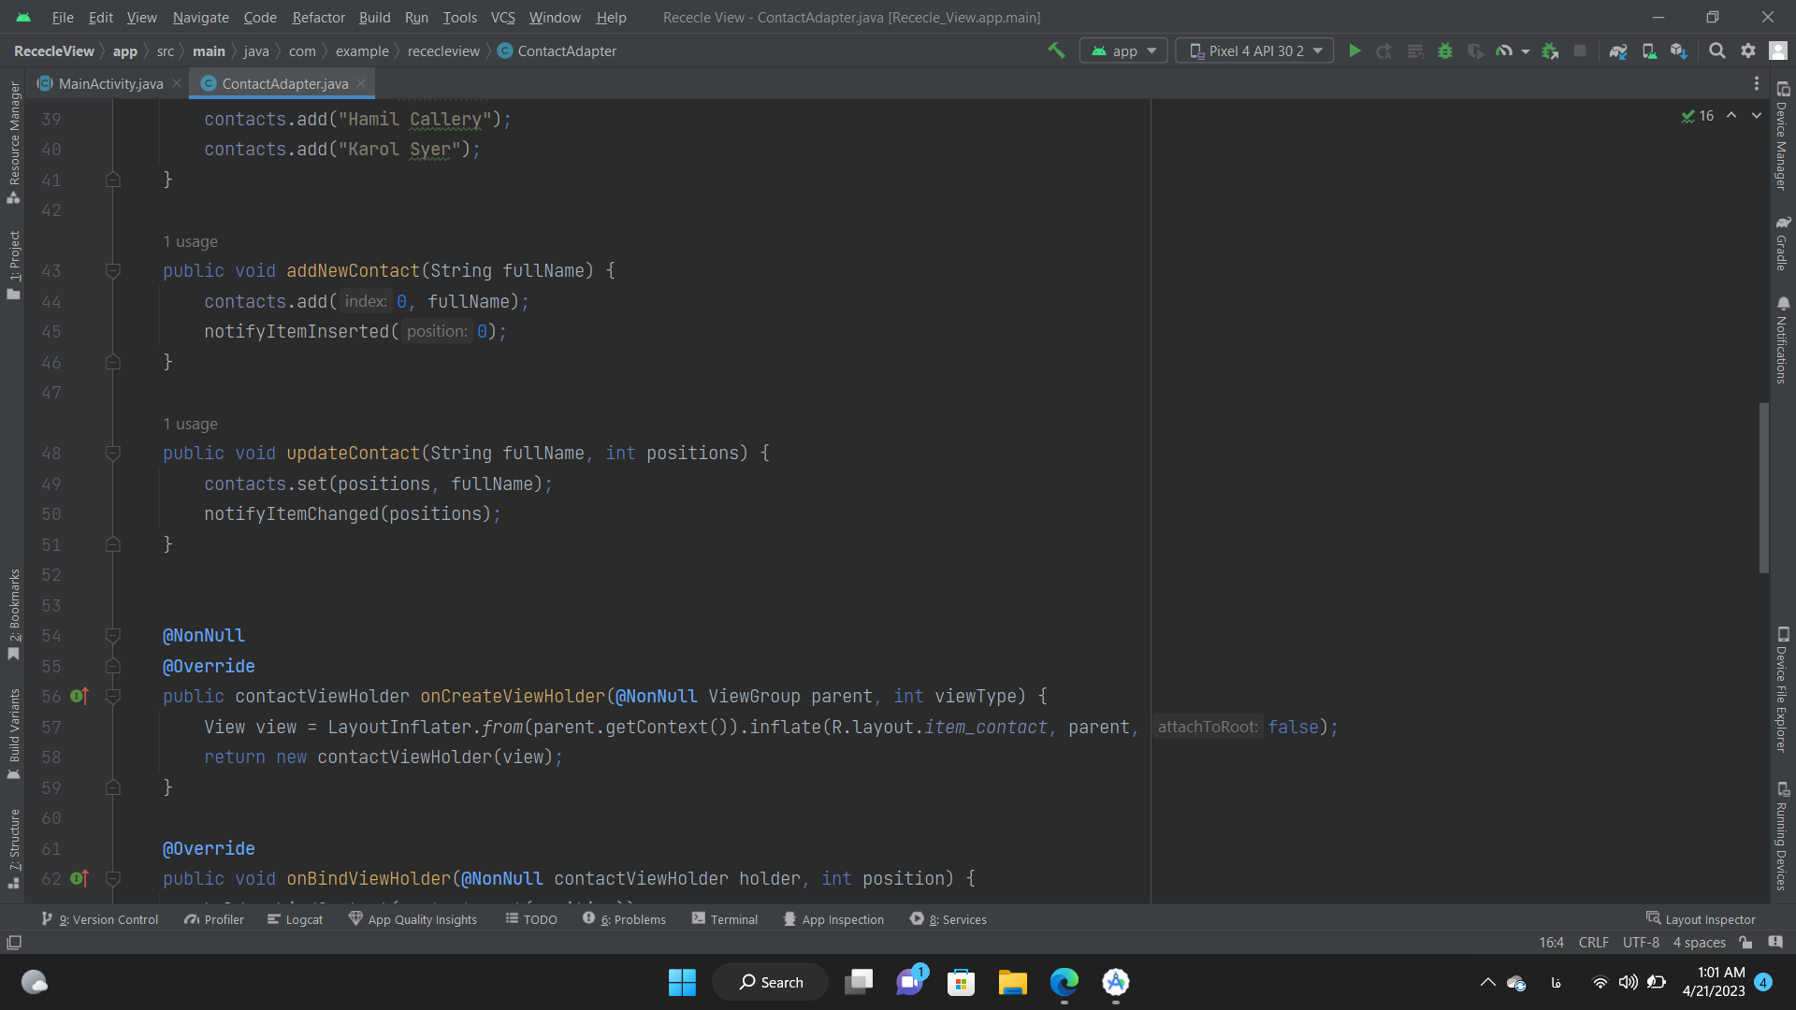1796x1010 pixels.
Task: Open editor tabs options three-dot menu
Action: coord(1757,83)
